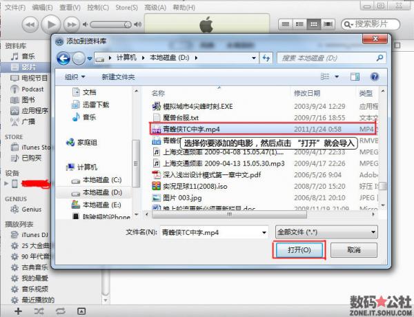Click the Play button in iTunes
414x317 pixels.
point(51,25)
